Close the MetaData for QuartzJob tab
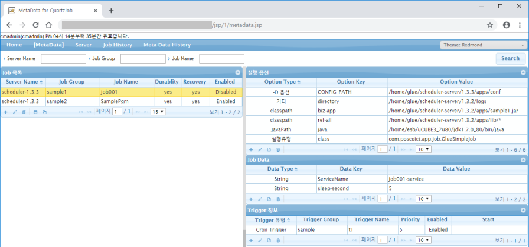Viewport: 529px width, 247px height. coord(96,11)
